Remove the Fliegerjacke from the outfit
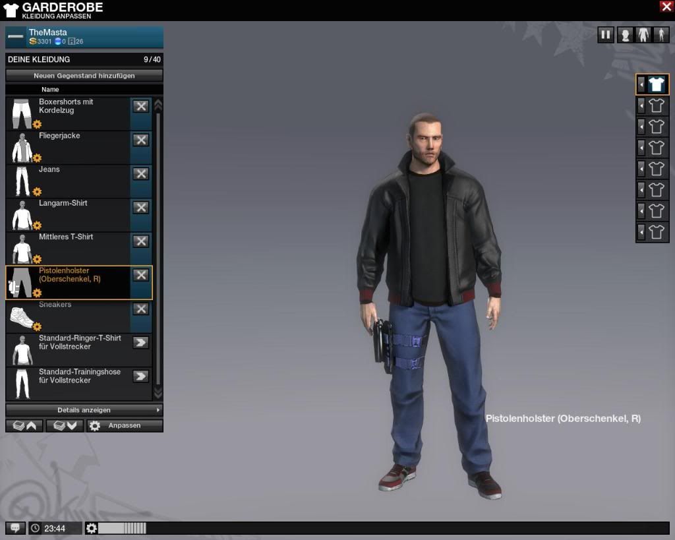This screenshot has height=540, width=675. click(140, 140)
